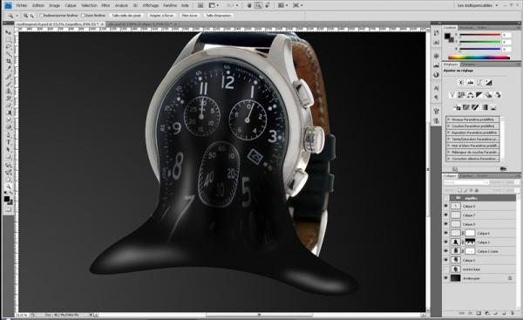This screenshot has height=320, width=523.
Task: Click the Plein écran button
Action: [190, 16]
